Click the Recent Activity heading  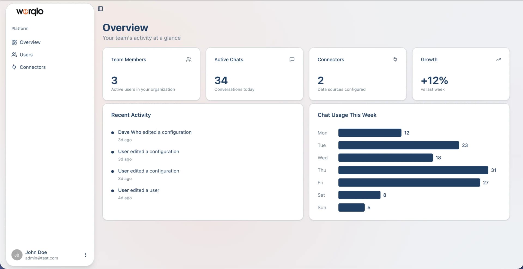point(131,115)
